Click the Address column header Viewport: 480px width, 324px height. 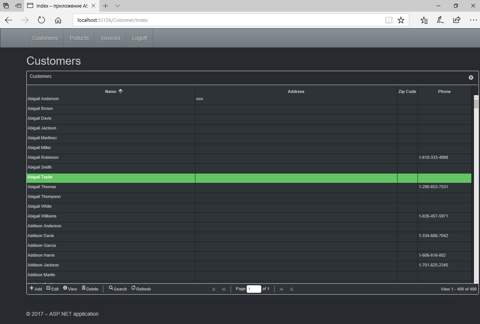[296, 91]
